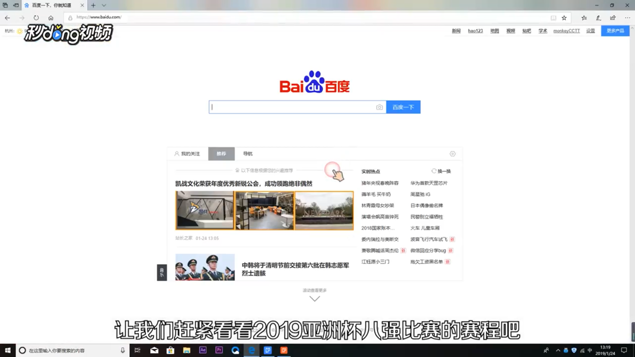The height and width of the screenshot is (357, 635).
Task: Open headline 中韩将于清明节前交接第六批
Action: coord(296,269)
